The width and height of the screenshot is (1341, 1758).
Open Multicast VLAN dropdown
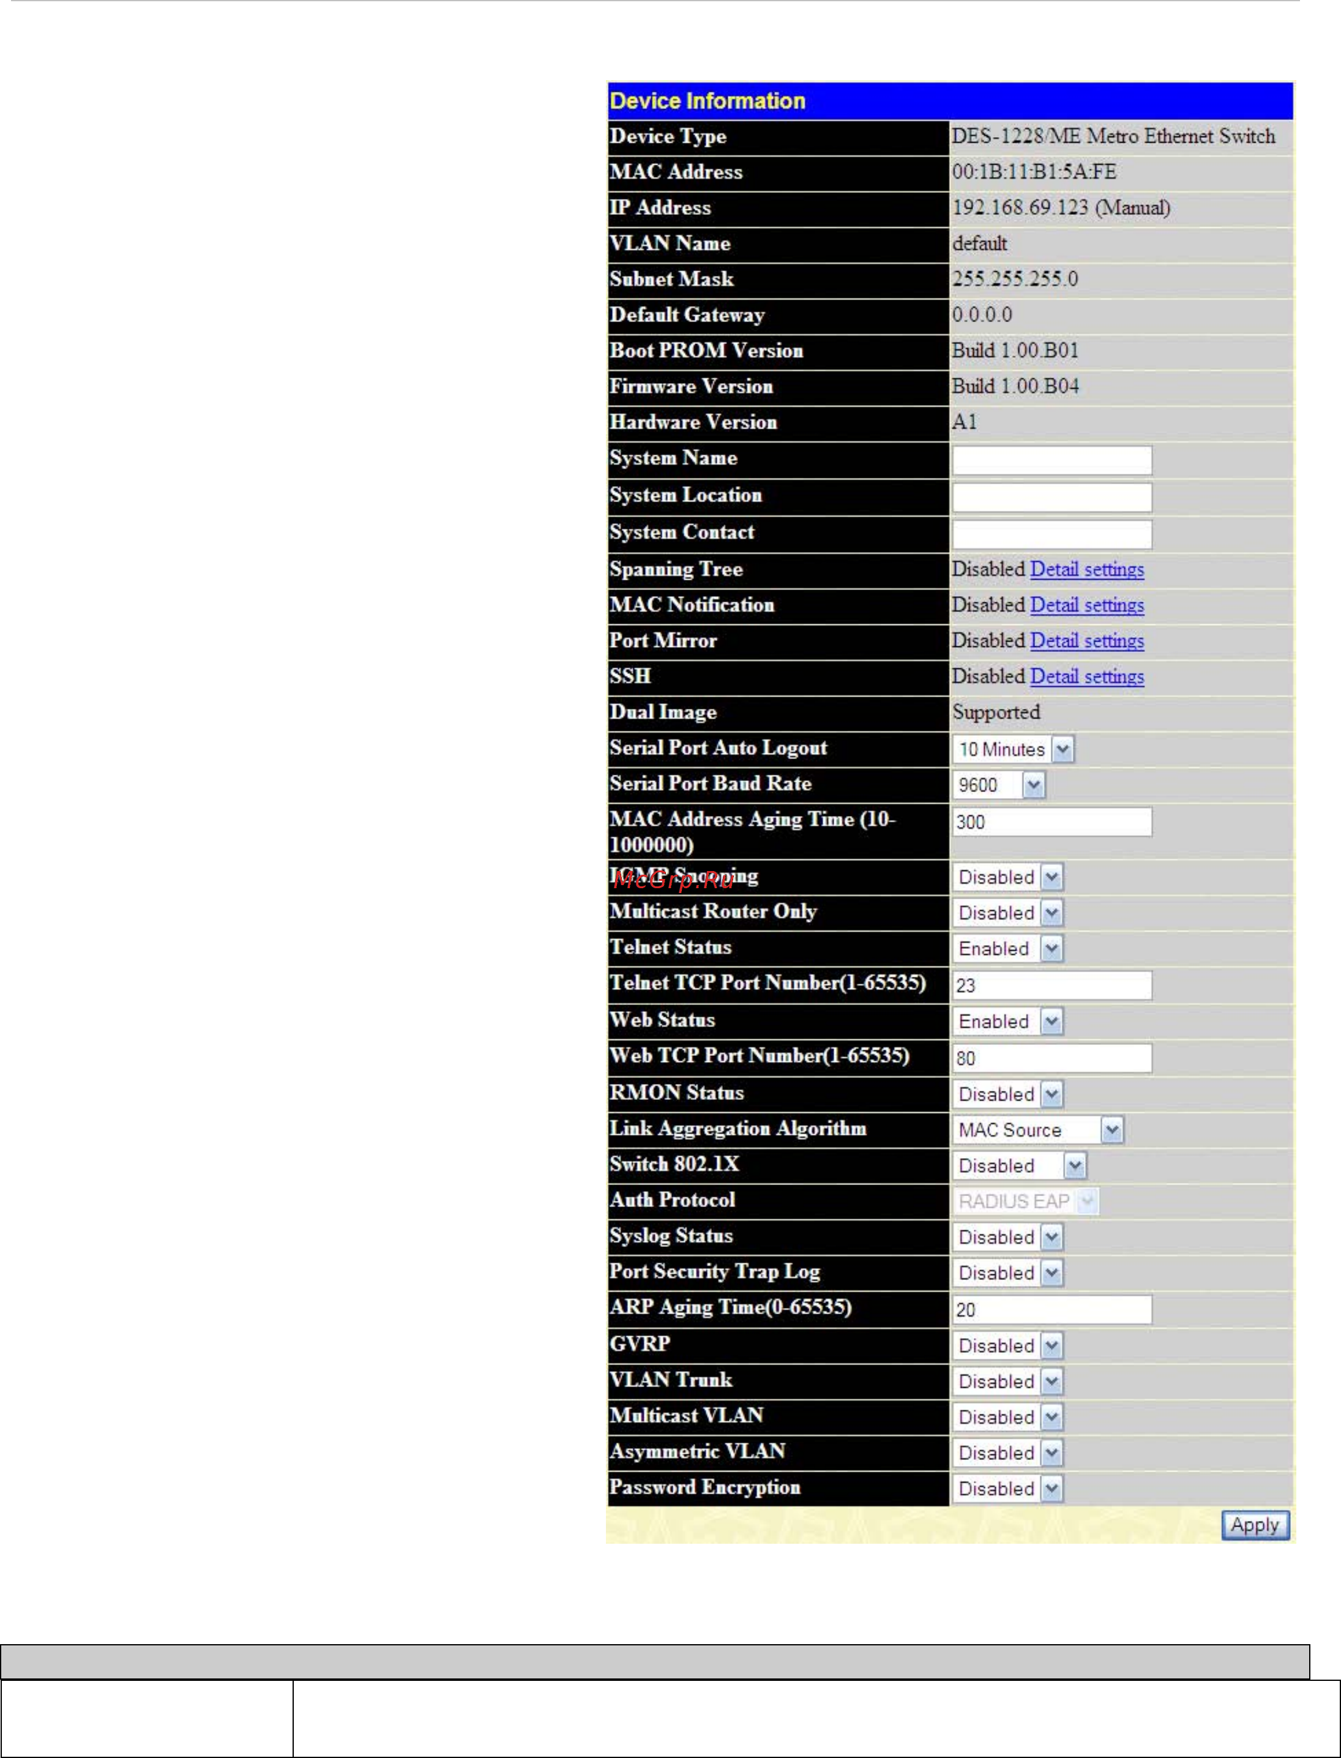[1007, 1417]
